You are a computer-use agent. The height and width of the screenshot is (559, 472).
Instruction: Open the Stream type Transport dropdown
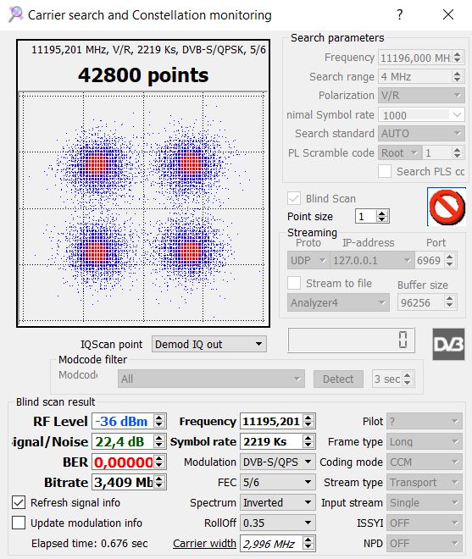(425, 483)
